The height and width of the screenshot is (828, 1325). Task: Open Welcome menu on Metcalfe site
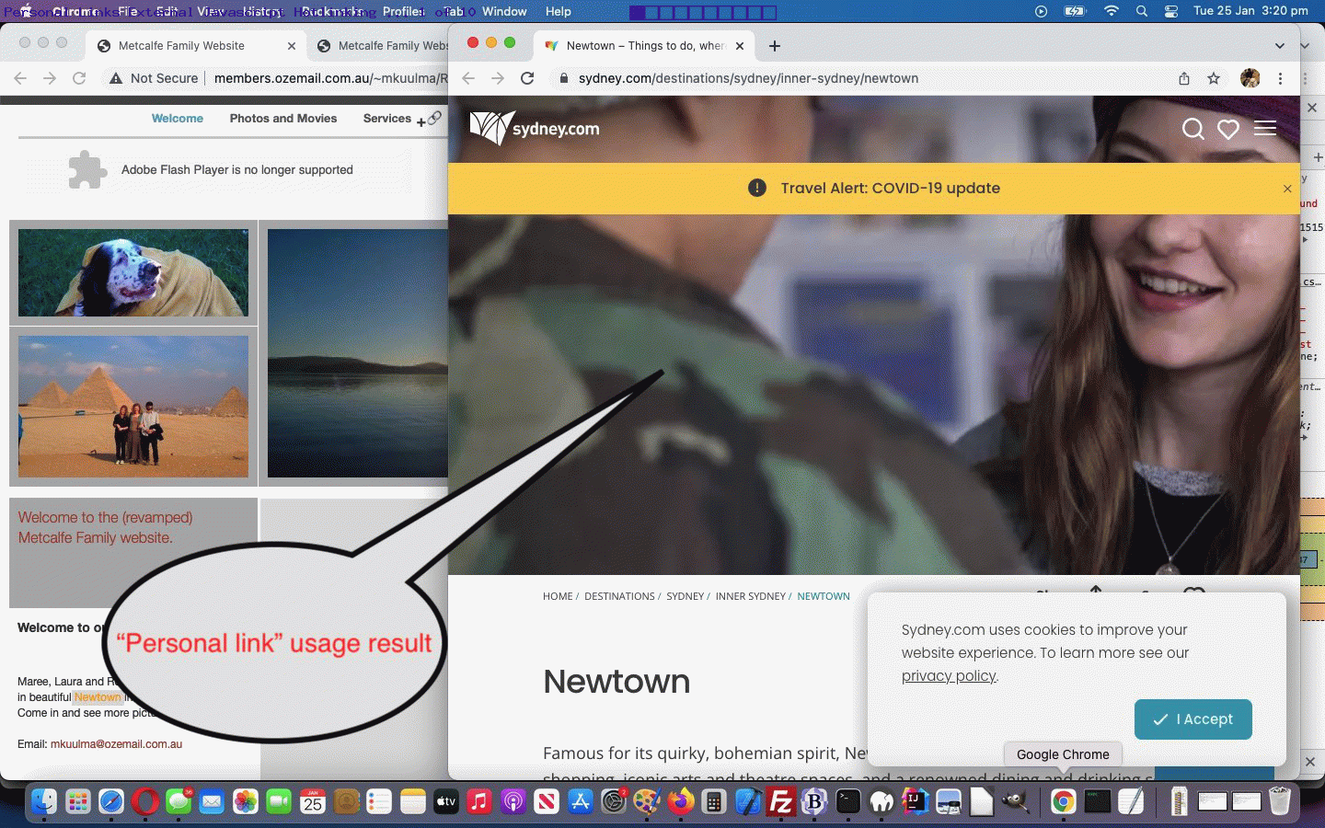pos(178,119)
